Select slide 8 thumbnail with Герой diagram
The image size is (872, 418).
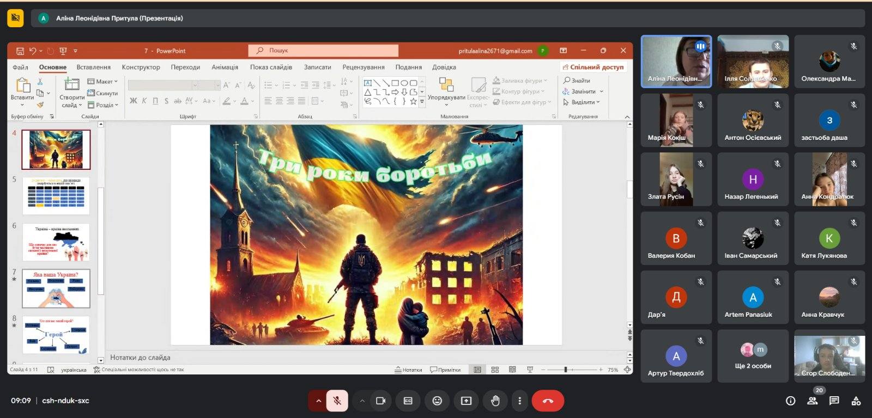pos(56,335)
